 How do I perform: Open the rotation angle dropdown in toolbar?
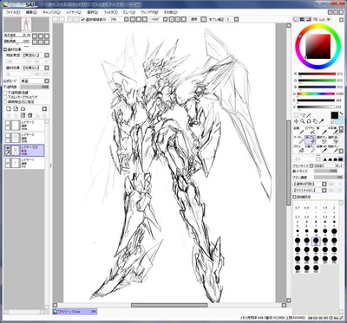click(166, 19)
